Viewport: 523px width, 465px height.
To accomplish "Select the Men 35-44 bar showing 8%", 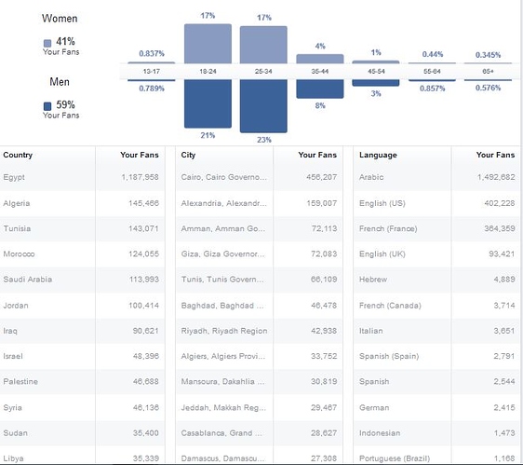I will point(320,89).
